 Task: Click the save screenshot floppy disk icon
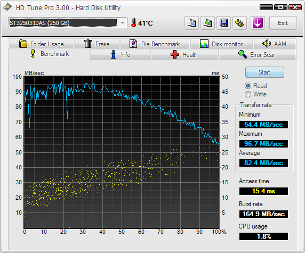tap(224, 23)
